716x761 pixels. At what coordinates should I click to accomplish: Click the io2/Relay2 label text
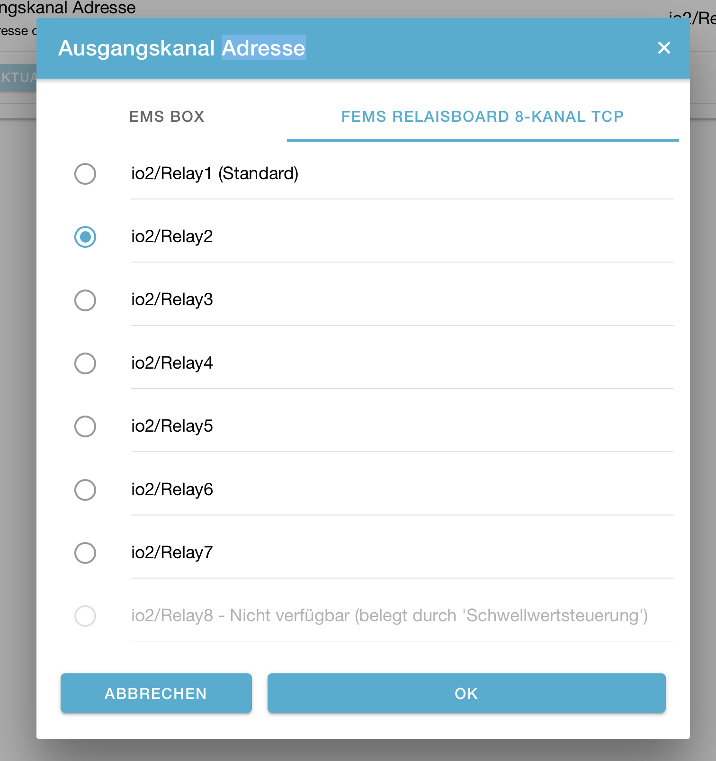172,236
